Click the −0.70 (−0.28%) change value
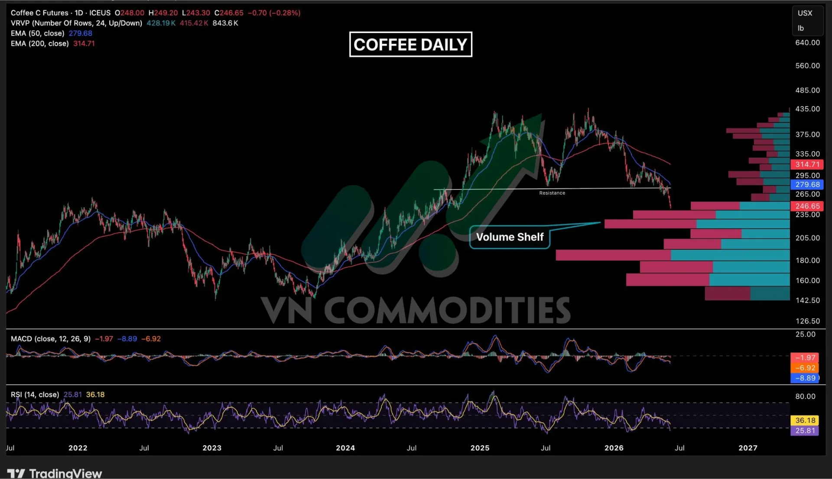832x479 pixels. click(274, 13)
